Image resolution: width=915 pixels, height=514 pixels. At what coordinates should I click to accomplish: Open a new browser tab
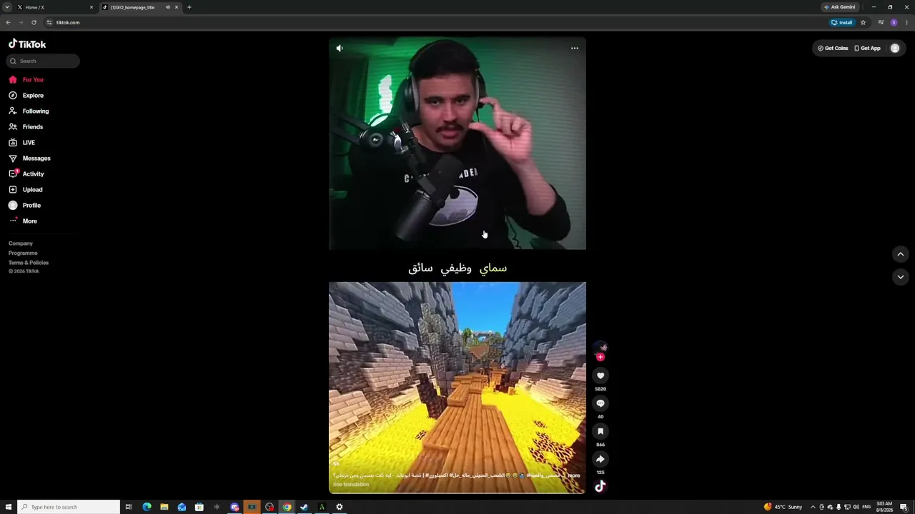(x=189, y=7)
